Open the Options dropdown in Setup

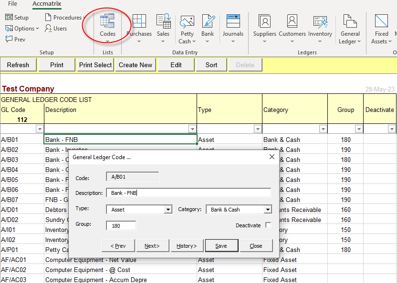tap(22, 29)
